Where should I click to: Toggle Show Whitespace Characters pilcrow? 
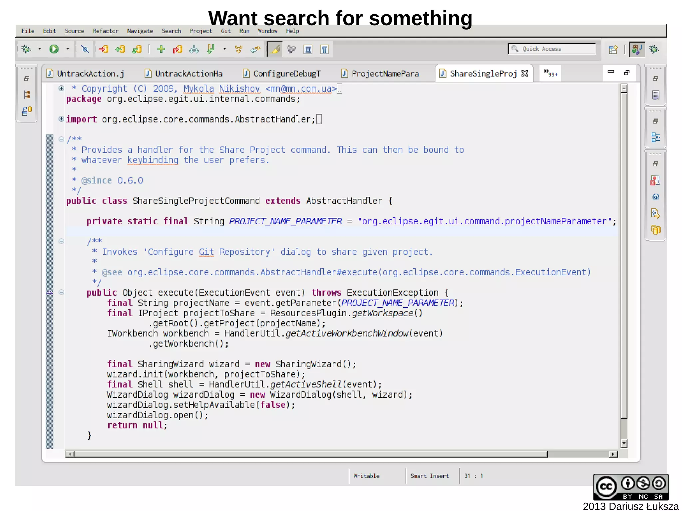[324, 49]
